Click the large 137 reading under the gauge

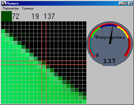pyautogui.click(x=109, y=61)
